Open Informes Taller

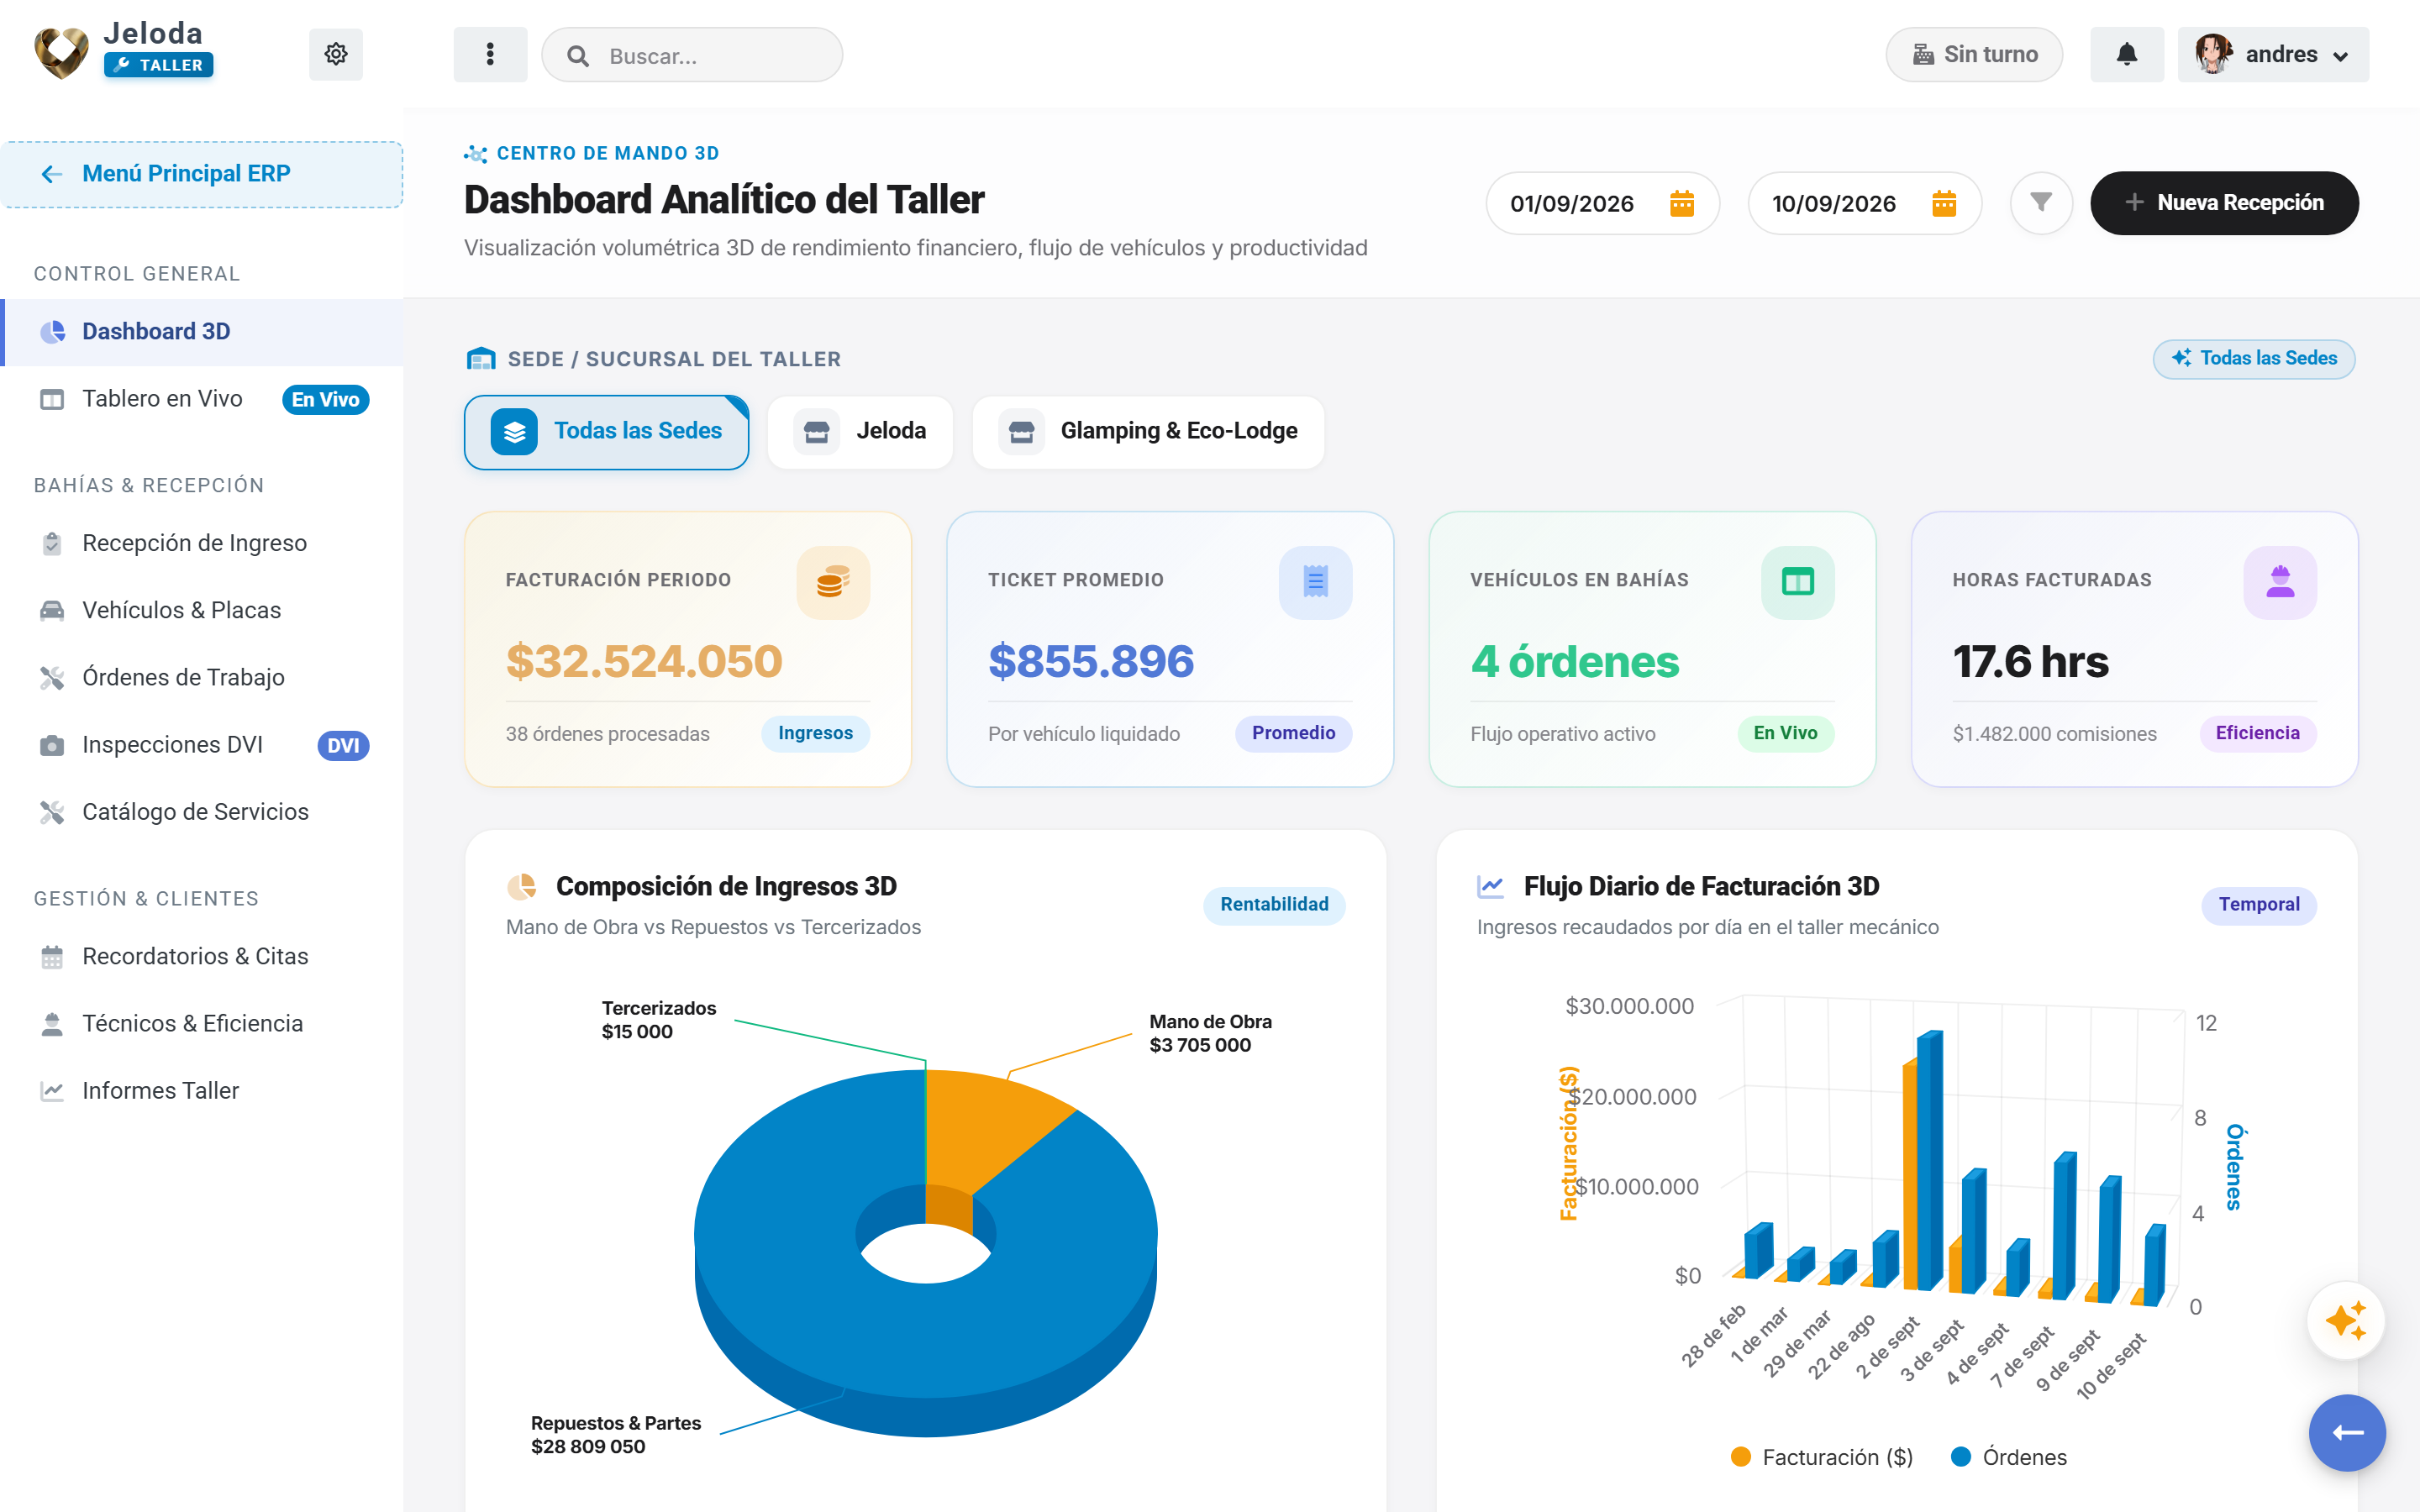[202, 1091]
